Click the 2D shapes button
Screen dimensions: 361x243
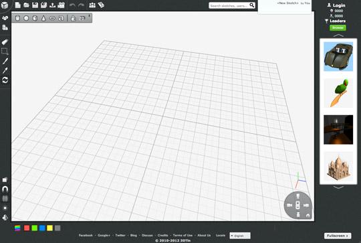pos(82,18)
